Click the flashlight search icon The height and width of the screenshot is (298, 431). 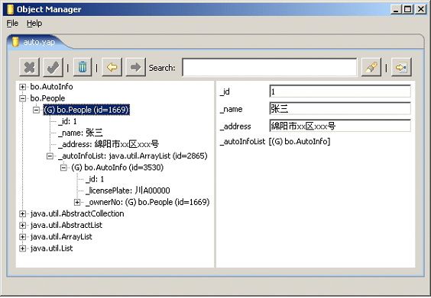click(371, 67)
